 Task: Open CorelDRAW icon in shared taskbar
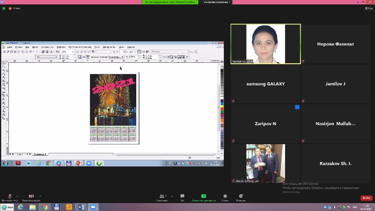(x=99, y=163)
